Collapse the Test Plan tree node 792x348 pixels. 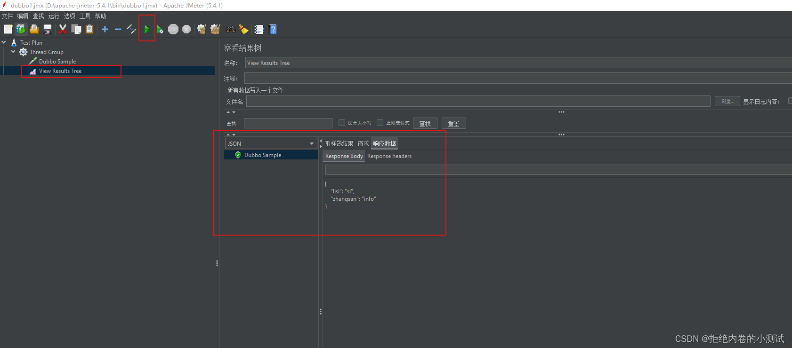coord(4,42)
